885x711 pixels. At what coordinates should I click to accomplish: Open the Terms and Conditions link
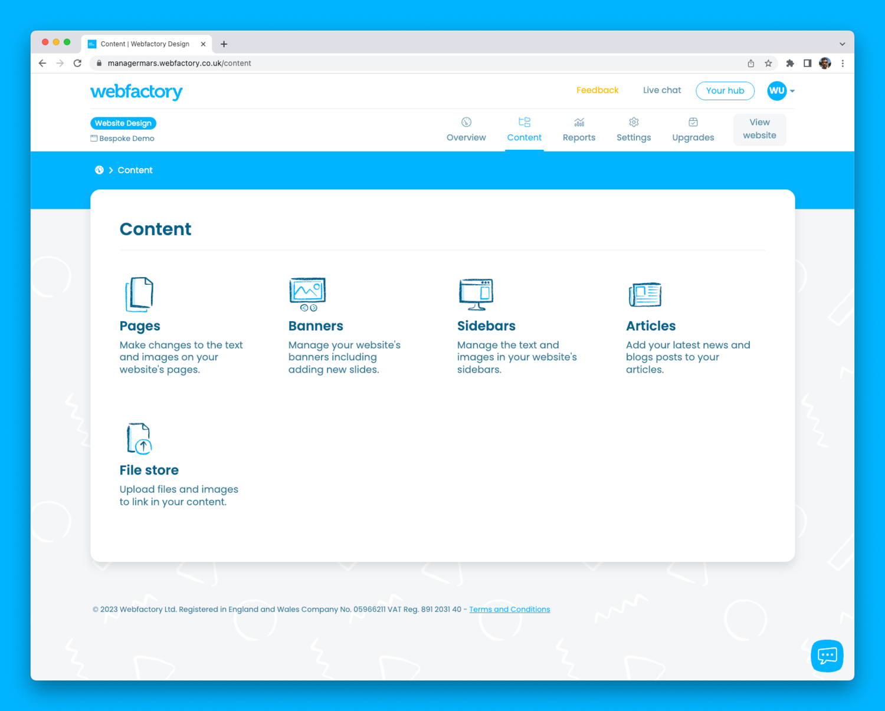509,610
